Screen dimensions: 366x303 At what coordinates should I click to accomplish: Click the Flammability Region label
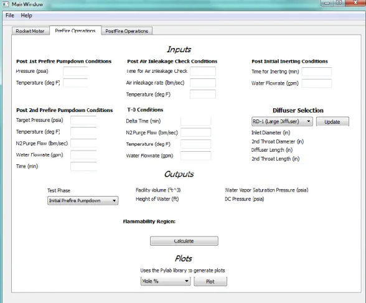point(149,221)
